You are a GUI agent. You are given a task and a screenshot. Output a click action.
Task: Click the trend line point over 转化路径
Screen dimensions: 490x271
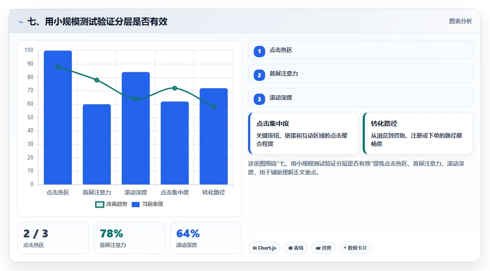tap(214, 107)
